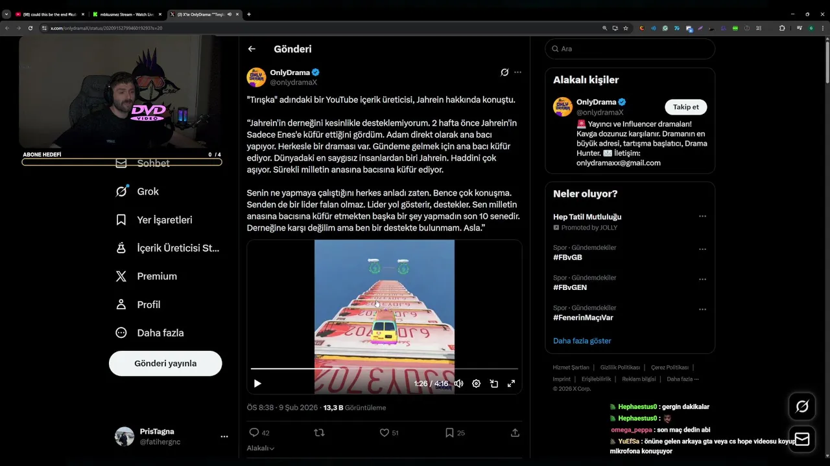Screen dimensions: 830x466
Task: Go to Profil in the sidebar
Action: [137, 305]
